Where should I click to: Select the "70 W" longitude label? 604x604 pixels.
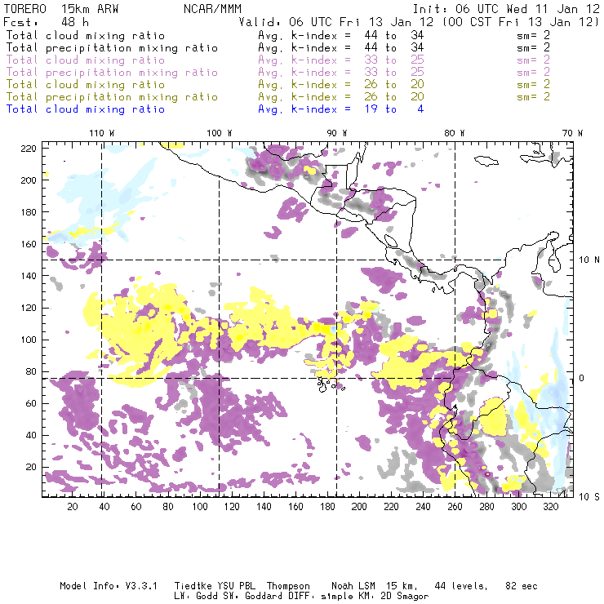[572, 133]
